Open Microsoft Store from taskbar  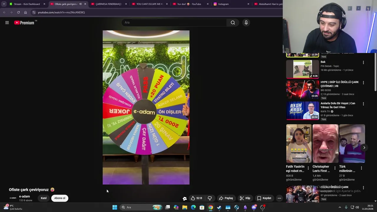(202, 207)
